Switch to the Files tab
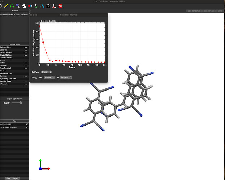225x180 pixels. click(x=8, y=178)
